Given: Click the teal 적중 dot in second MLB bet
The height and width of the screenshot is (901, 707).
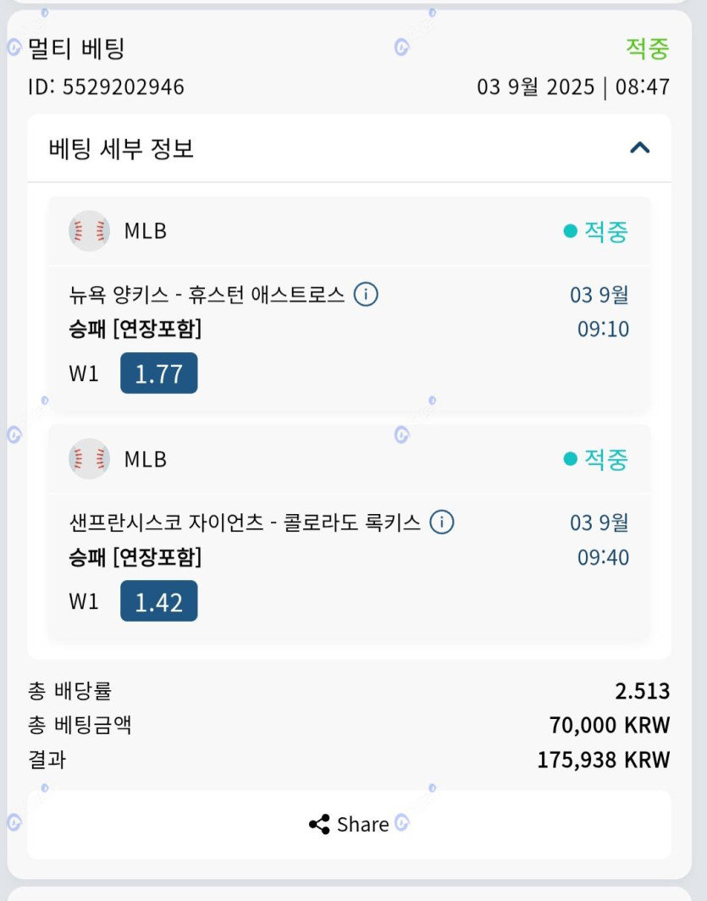Looking at the screenshot, I should click(x=571, y=459).
